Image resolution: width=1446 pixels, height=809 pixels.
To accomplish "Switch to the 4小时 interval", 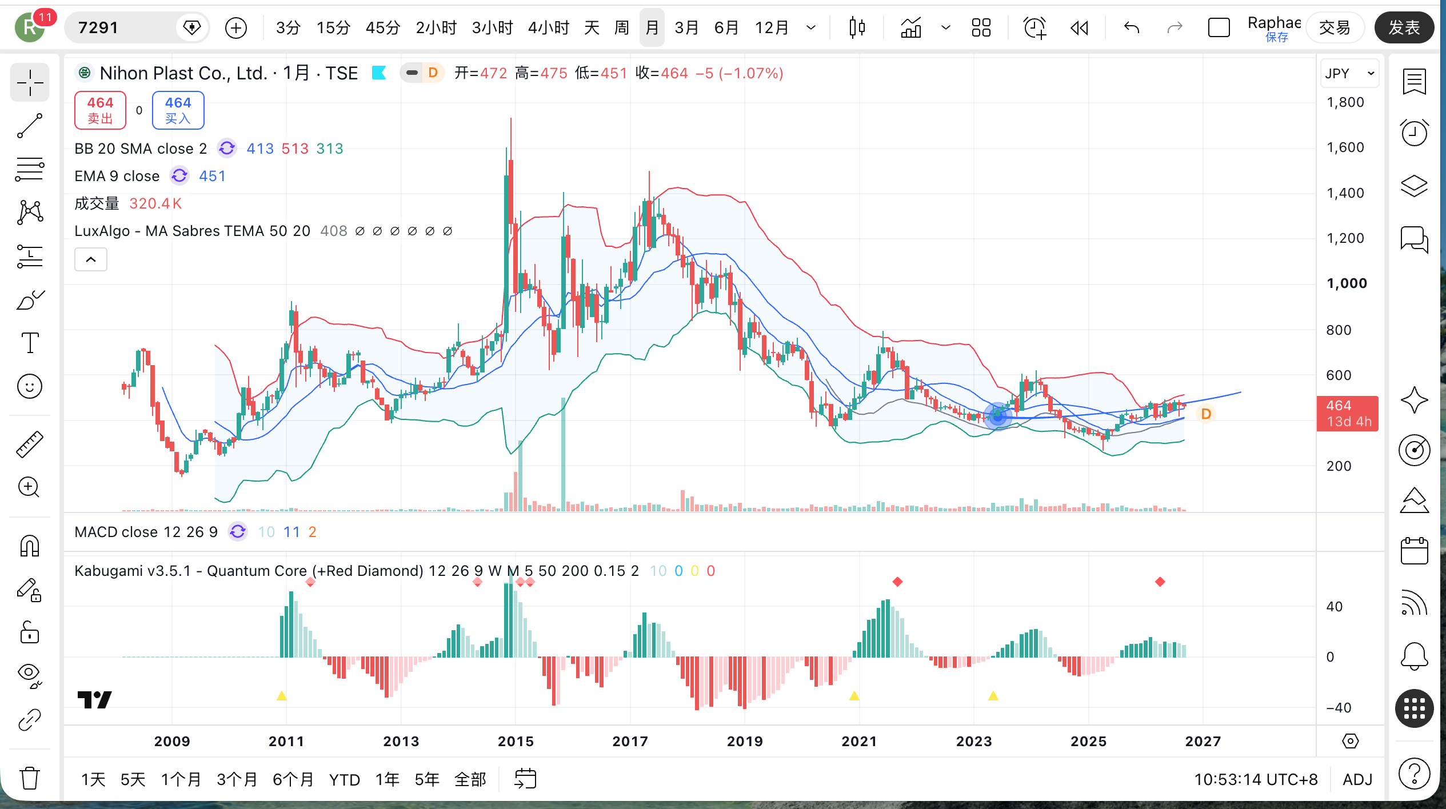I will click(549, 27).
